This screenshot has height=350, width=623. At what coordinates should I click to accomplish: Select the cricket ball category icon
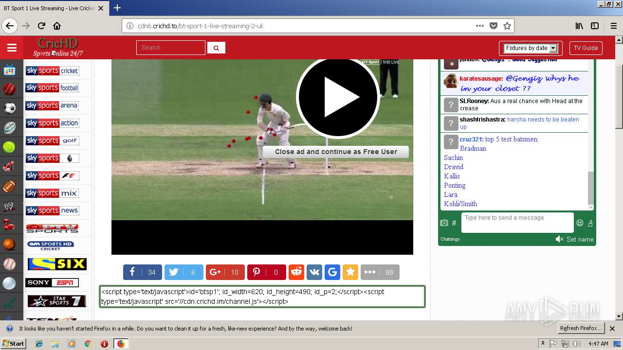click(x=10, y=89)
